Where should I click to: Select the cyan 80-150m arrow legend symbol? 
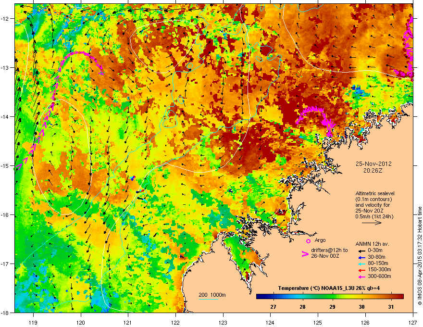point(362,264)
